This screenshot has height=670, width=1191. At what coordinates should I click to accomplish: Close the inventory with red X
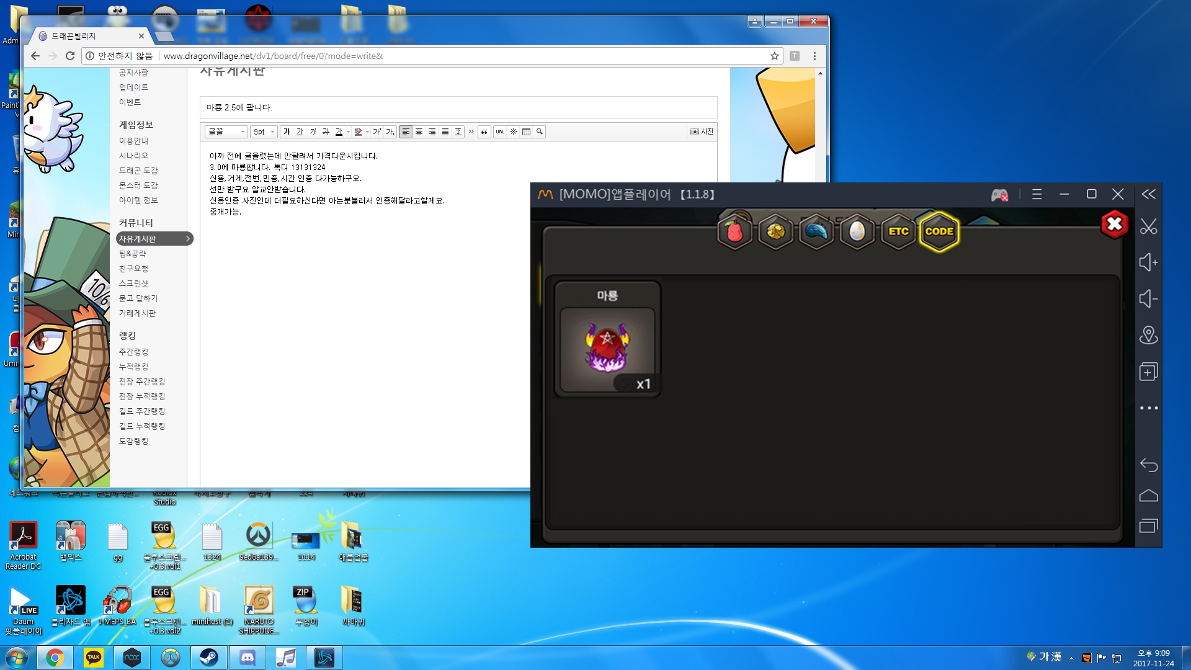pyautogui.click(x=1115, y=224)
